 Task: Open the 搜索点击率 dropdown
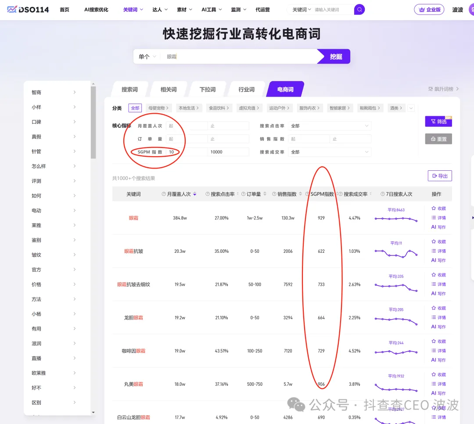pos(330,126)
